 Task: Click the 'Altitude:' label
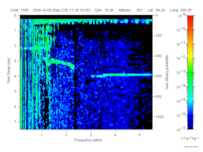point(125,10)
